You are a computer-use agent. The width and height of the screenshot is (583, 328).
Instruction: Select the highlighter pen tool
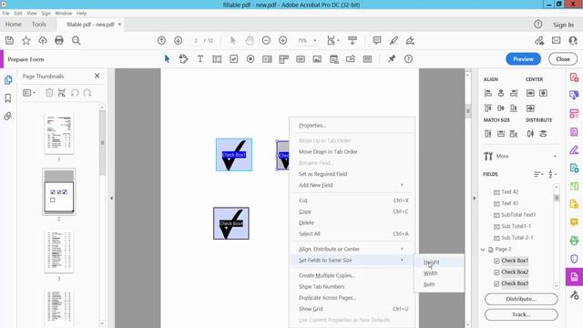394,40
